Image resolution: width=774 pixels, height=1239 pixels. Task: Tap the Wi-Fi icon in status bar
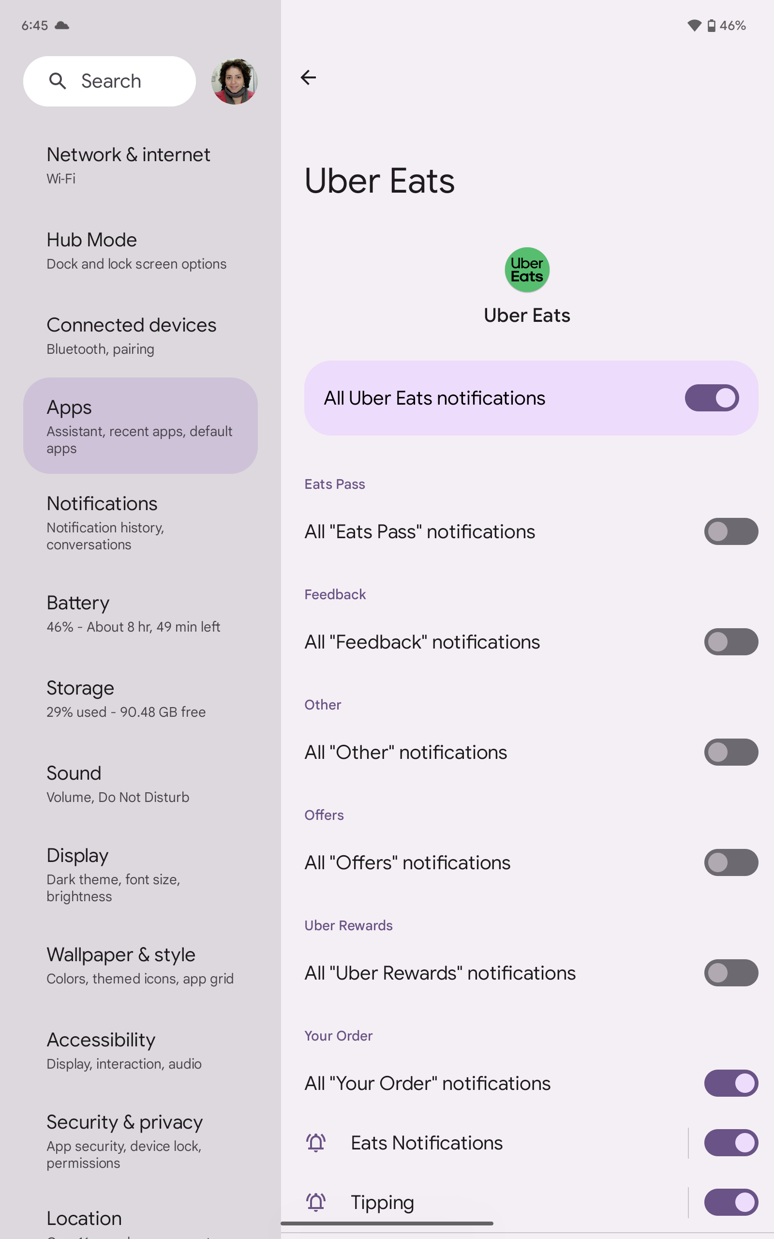pos(694,26)
